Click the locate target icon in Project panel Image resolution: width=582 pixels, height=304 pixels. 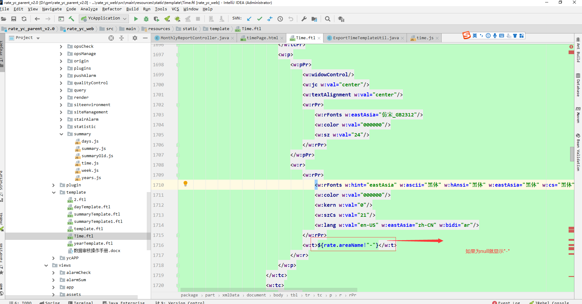(111, 38)
